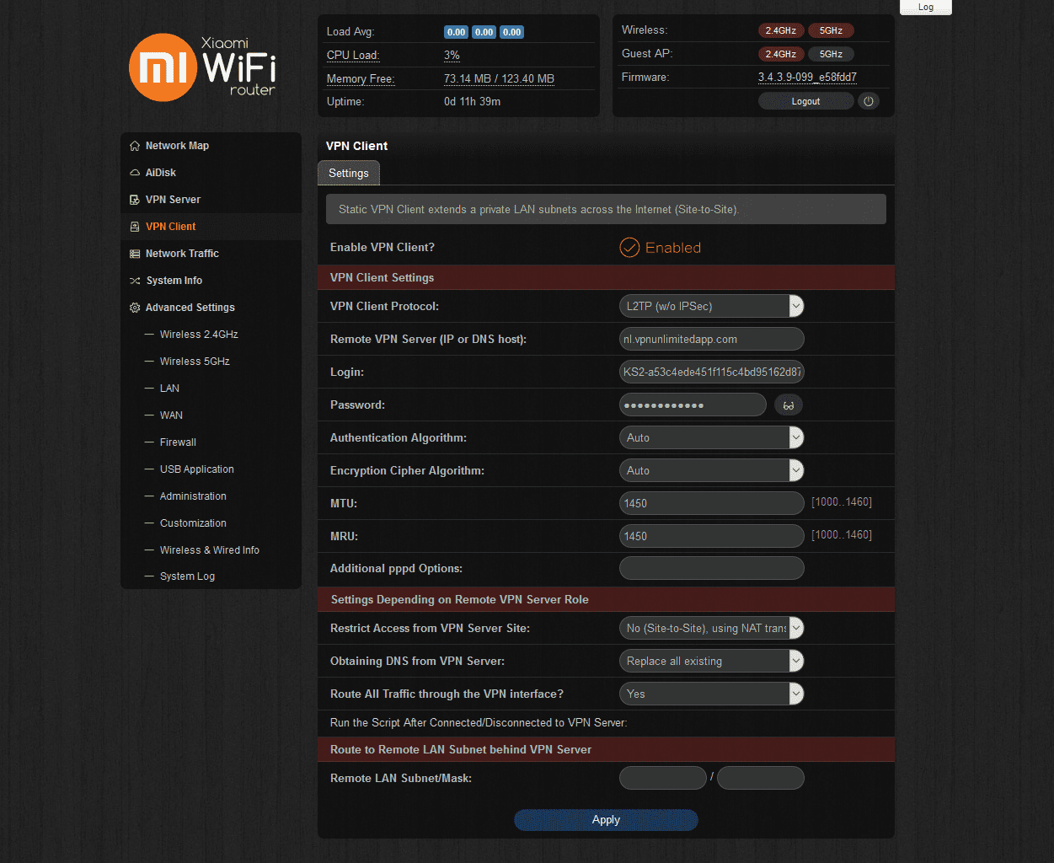Select the AiDisk sidebar icon
Image resolution: width=1054 pixels, height=863 pixels.
(135, 172)
